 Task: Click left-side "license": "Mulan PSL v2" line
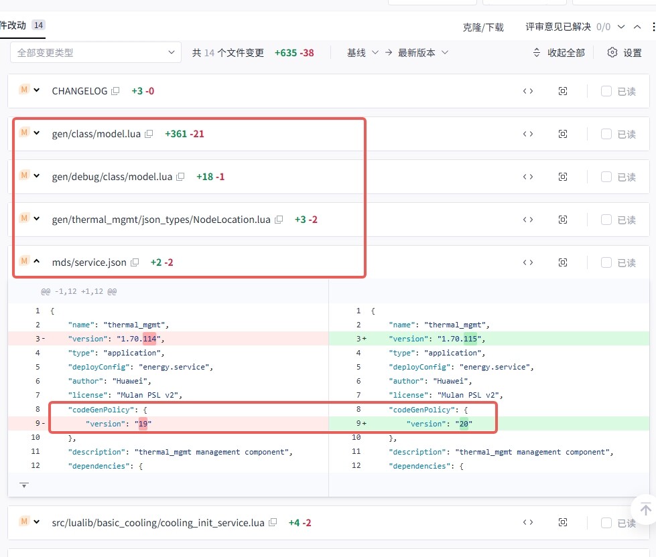pyautogui.click(x=125, y=395)
